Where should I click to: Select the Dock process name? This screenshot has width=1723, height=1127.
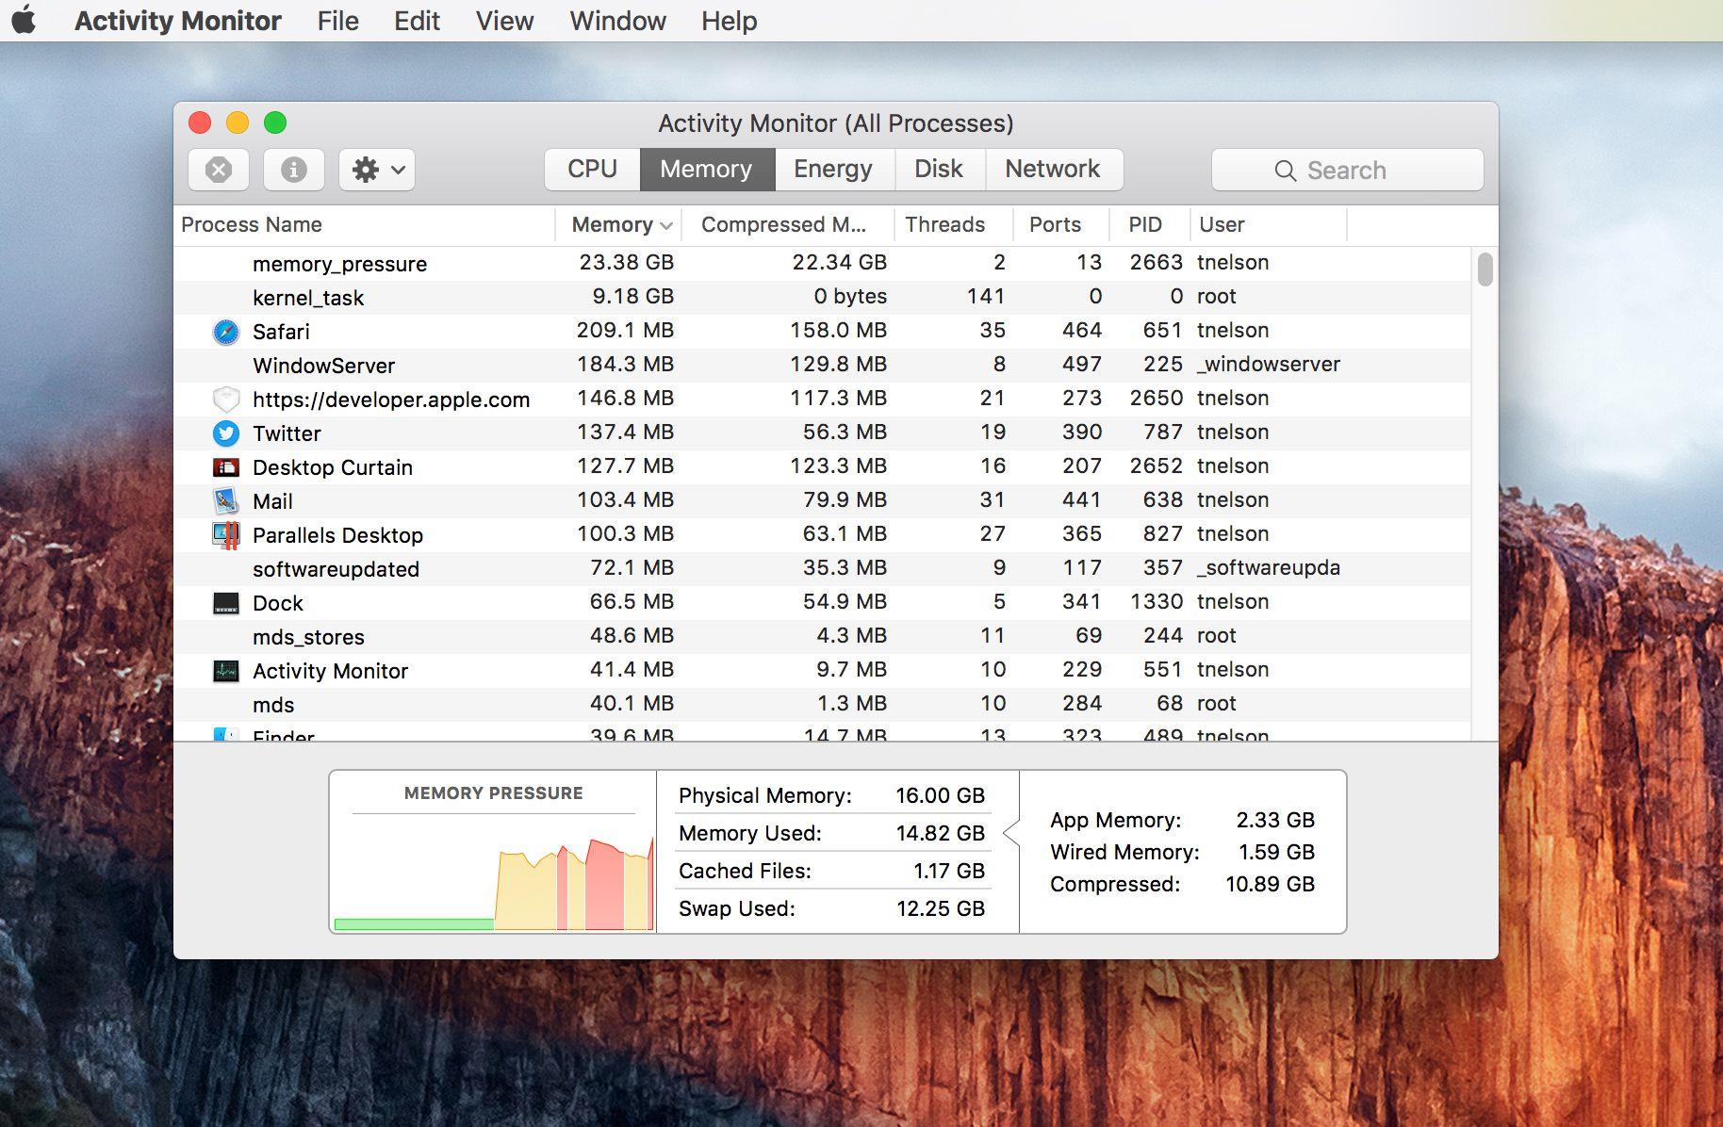278,603
